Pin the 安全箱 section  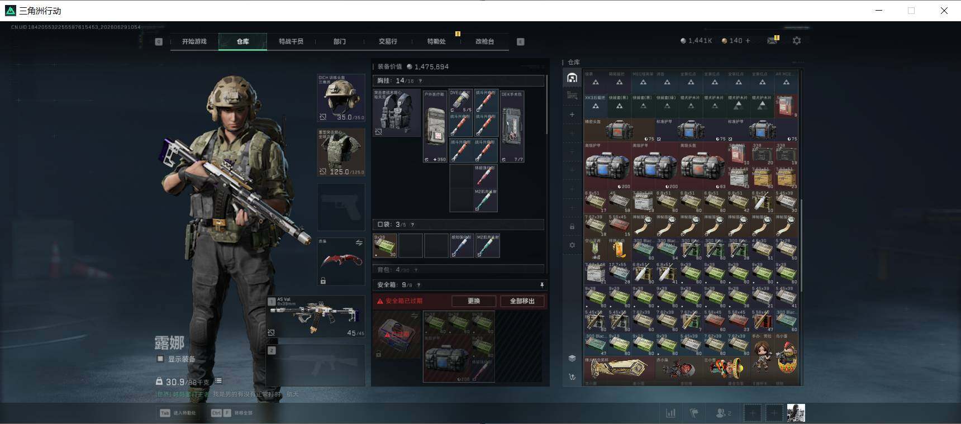tap(541, 285)
